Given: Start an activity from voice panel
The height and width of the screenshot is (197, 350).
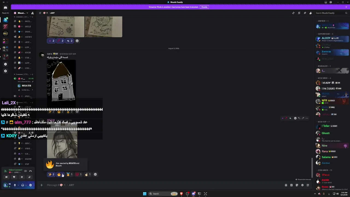Looking at the screenshot, I should click(22, 177).
